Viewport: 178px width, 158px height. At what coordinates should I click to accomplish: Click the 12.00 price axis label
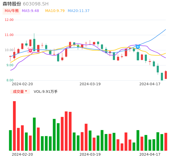coord(9,20)
